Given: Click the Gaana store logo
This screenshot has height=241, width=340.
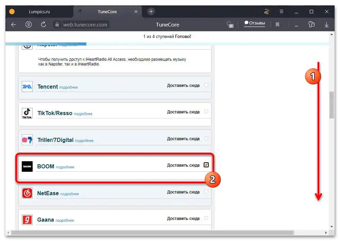Looking at the screenshot, I should point(27,220).
